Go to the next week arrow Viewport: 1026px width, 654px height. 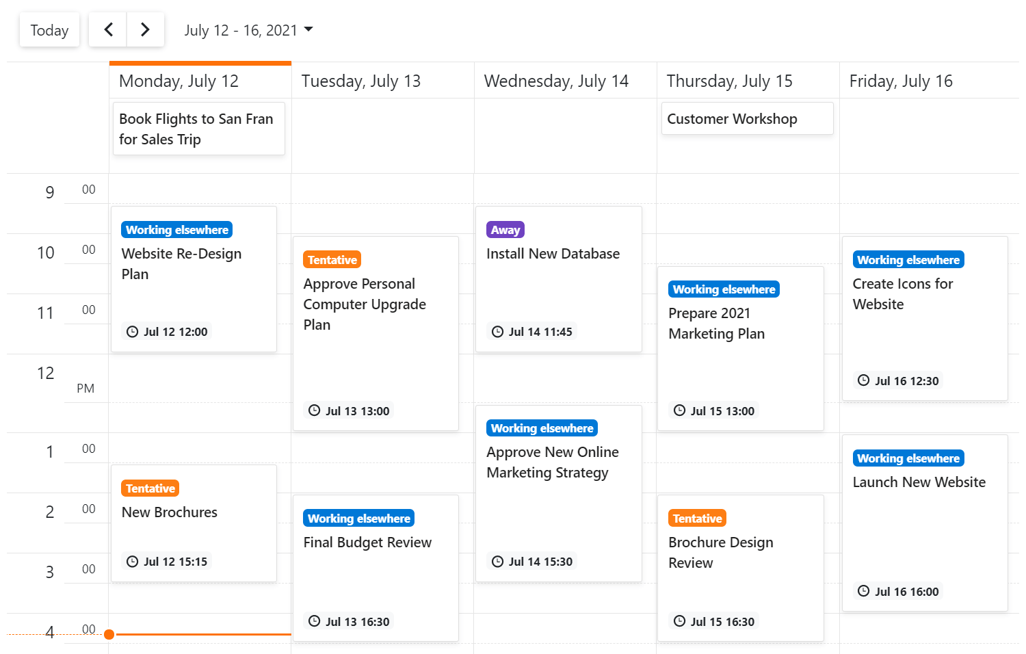[145, 29]
